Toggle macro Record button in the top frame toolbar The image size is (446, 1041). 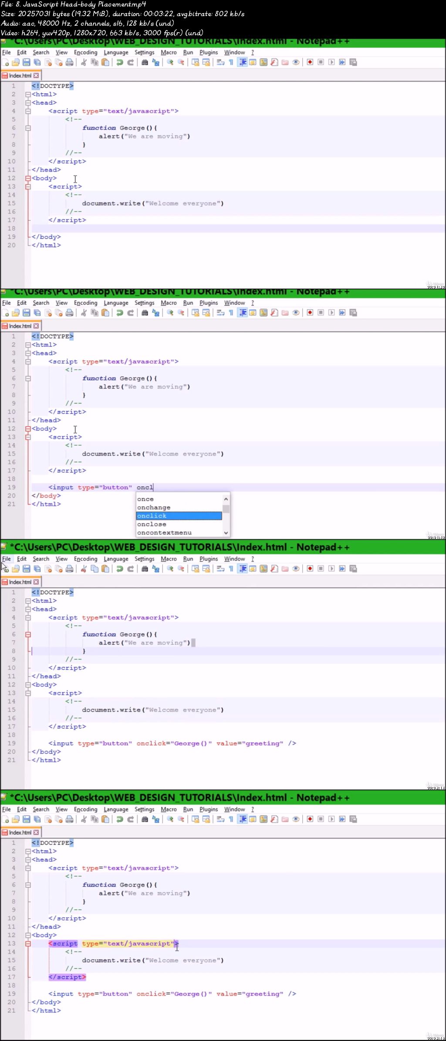pyautogui.click(x=310, y=62)
